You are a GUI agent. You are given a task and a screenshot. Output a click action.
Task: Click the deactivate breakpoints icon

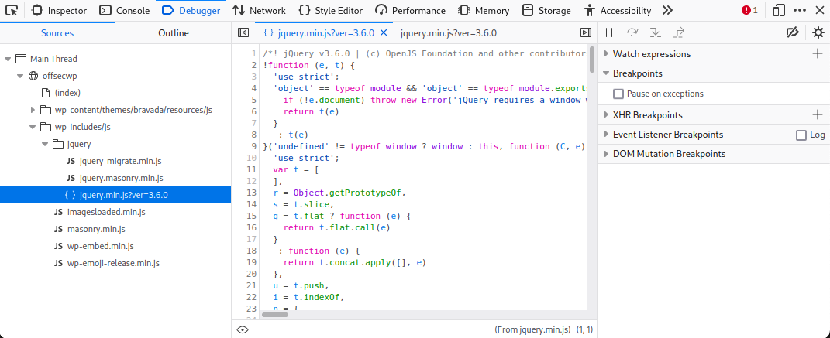(x=791, y=32)
